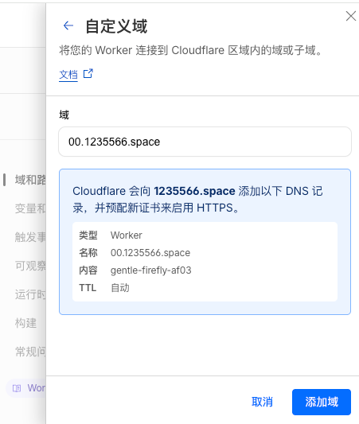
Task: Select the 常规问 sidebar item
Action: pos(30,352)
